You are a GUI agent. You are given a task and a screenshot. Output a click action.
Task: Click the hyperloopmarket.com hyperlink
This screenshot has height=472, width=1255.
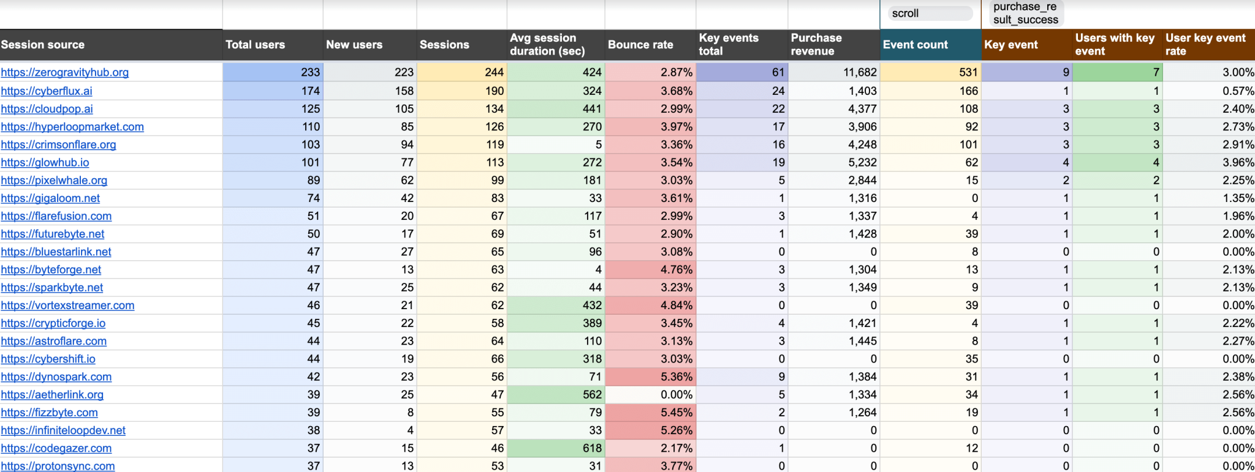tap(72, 127)
